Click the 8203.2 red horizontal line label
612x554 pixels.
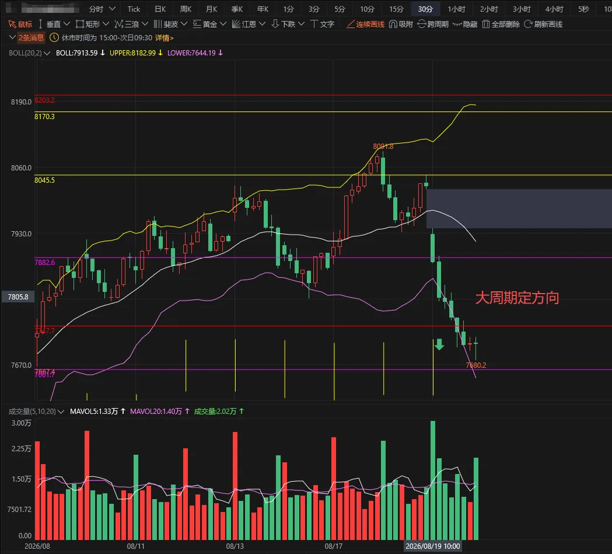(44, 100)
